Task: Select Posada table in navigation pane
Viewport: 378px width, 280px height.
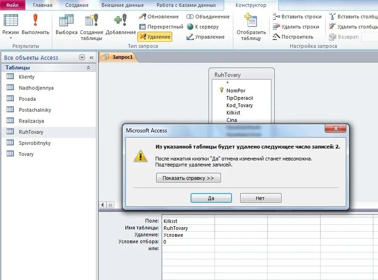Action: 49,99
